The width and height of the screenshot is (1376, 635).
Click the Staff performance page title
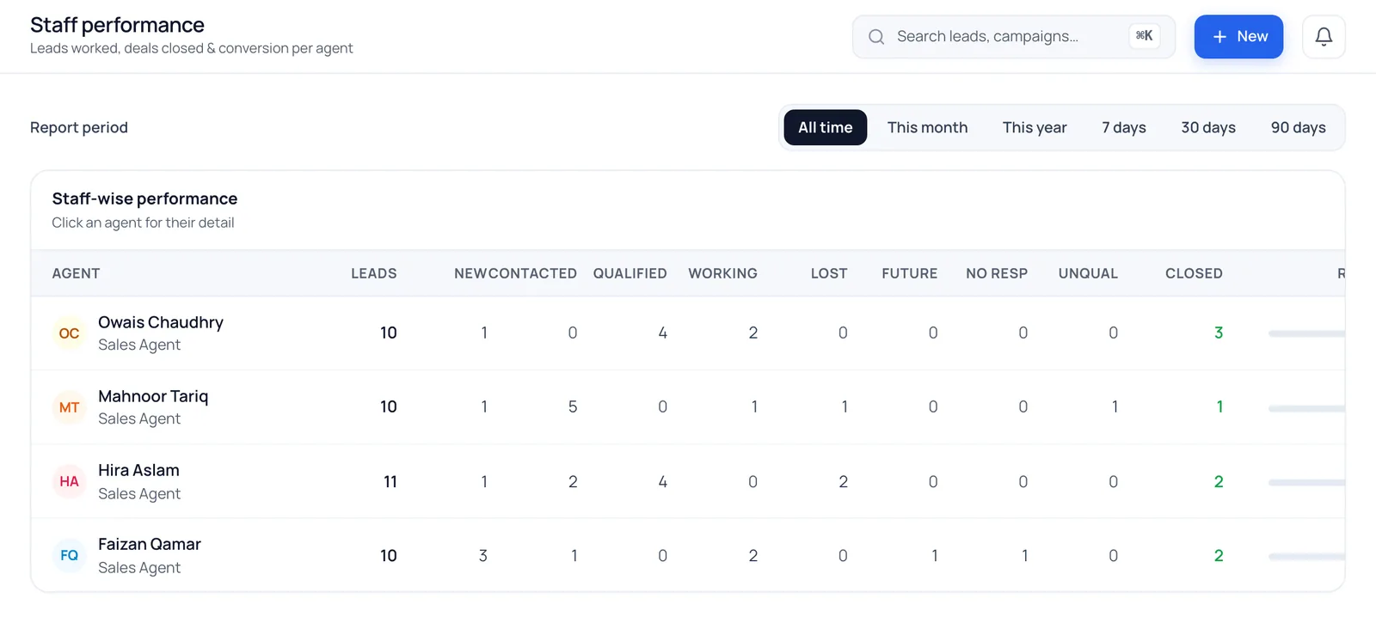click(x=117, y=25)
